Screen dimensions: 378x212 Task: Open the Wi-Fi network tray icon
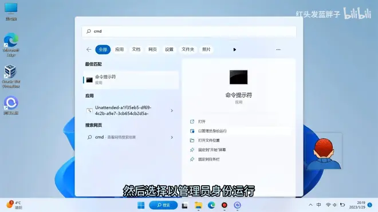click(x=328, y=205)
